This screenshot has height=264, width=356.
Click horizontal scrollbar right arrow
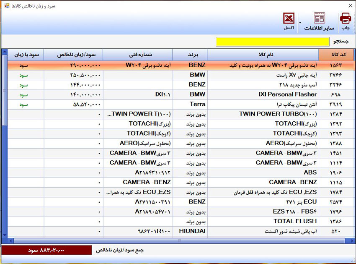pos(352,240)
